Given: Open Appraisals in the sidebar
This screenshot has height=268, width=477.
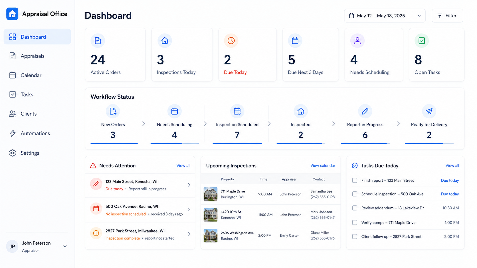Looking at the screenshot, I should point(37,56).
